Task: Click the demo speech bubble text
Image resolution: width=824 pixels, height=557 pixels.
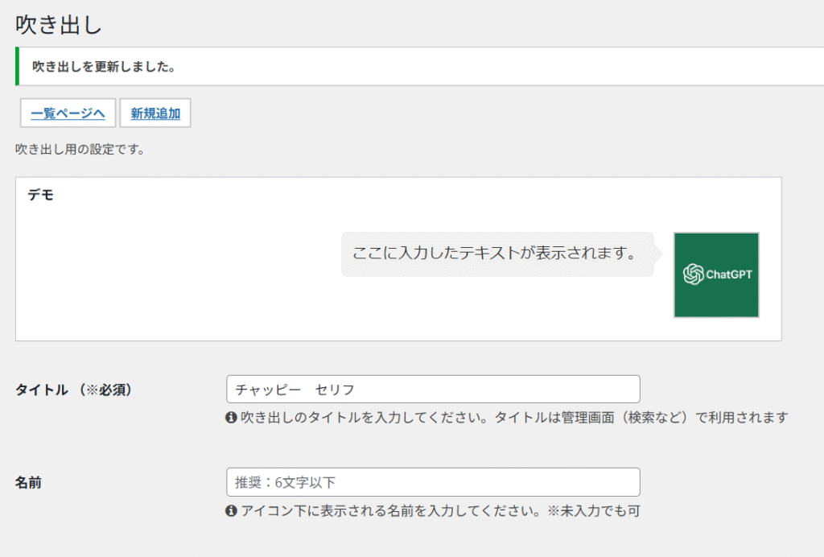Action: [x=494, y=254]
